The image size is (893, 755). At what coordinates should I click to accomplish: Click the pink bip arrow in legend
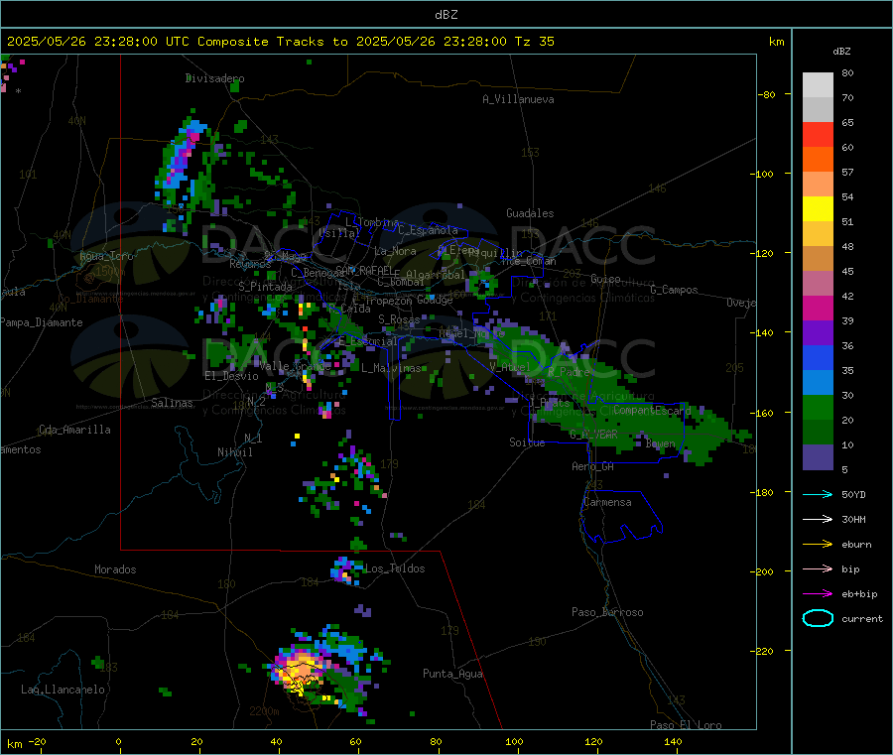(x=818, y=568)
